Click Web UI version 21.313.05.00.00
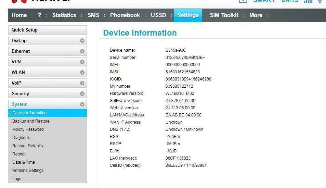 coord(180,108)
